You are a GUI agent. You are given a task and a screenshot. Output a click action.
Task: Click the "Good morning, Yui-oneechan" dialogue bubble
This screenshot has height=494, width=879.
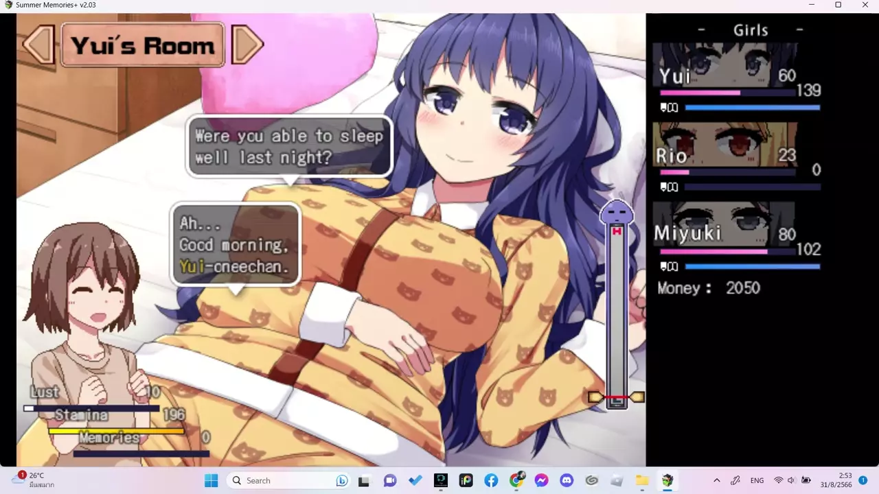tap(235, 244)
